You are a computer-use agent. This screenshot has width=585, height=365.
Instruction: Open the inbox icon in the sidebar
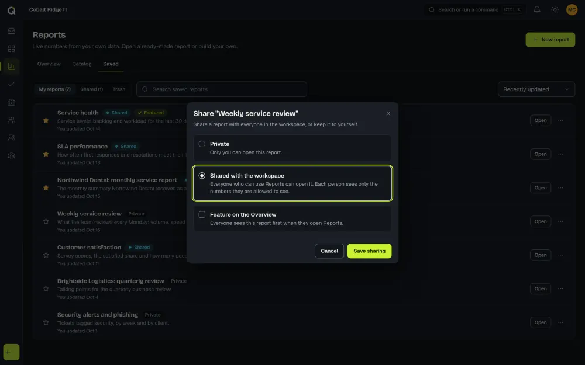11,31
